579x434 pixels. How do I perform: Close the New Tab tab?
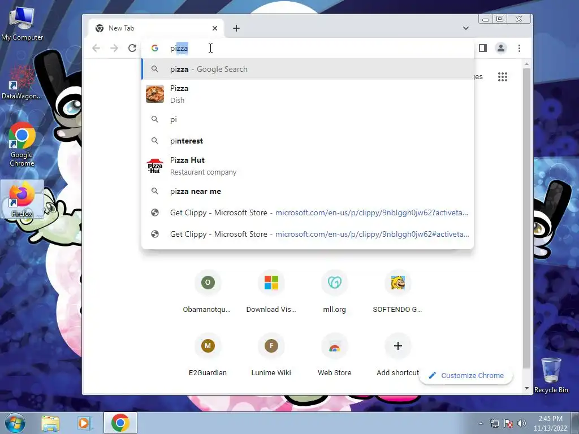pos(215,28)
